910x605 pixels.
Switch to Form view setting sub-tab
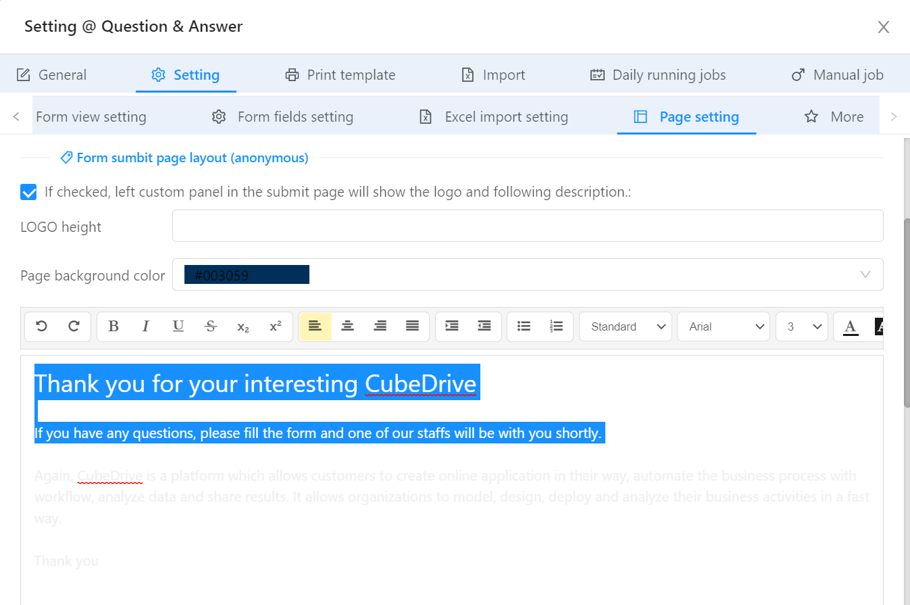(91, 117)
